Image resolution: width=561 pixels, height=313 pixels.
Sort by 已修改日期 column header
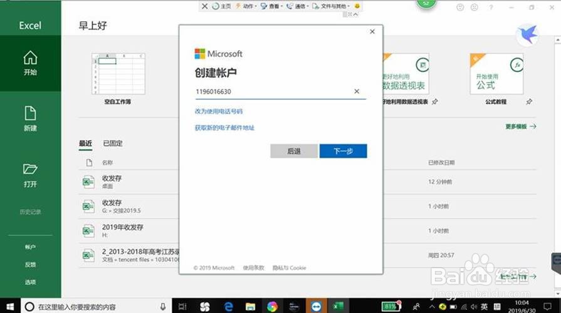pos(441,163)
